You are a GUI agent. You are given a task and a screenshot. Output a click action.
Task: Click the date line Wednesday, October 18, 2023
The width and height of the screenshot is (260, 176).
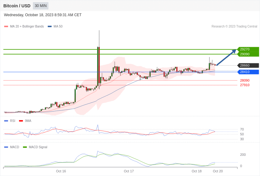click(x=43, y=15)
